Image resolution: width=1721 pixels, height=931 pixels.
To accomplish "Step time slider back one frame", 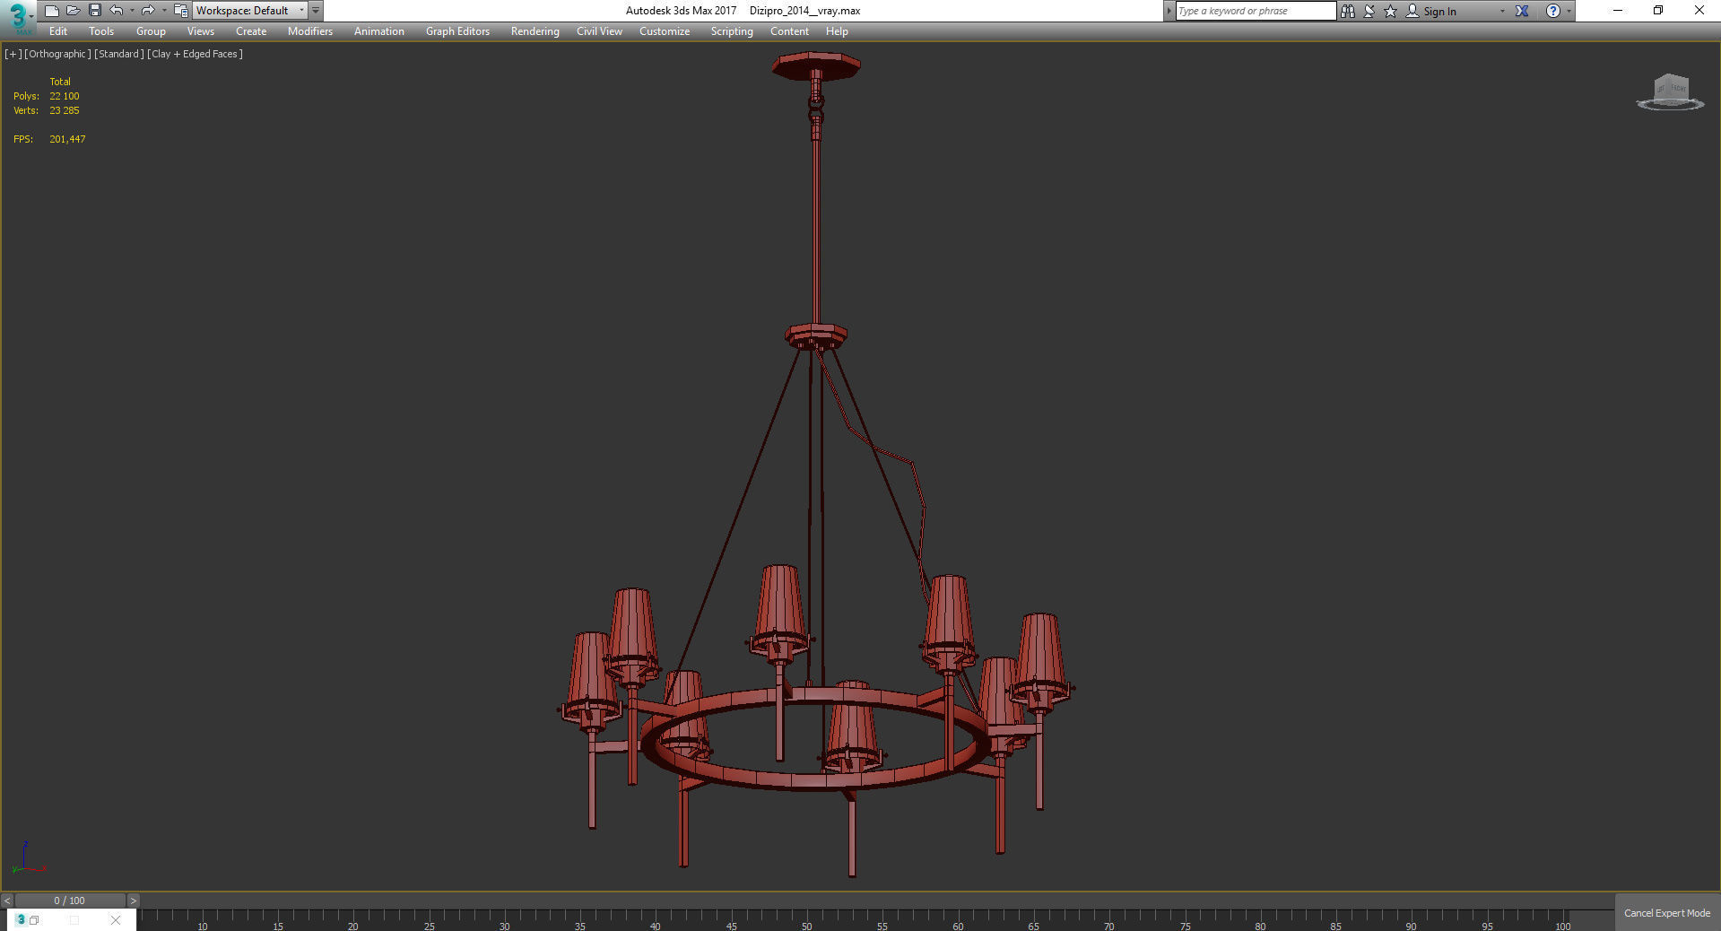I will tap(7, 901).
